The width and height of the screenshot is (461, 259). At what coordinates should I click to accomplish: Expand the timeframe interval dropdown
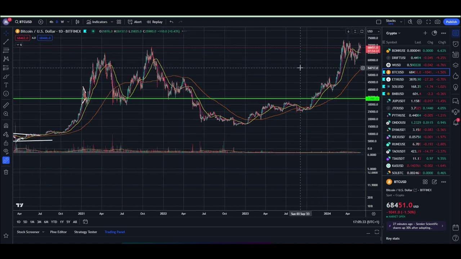(x=68, y=22)
